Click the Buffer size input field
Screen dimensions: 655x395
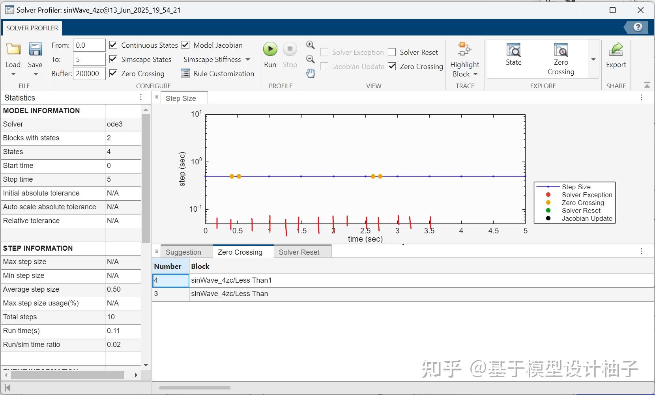coord(89,73)
